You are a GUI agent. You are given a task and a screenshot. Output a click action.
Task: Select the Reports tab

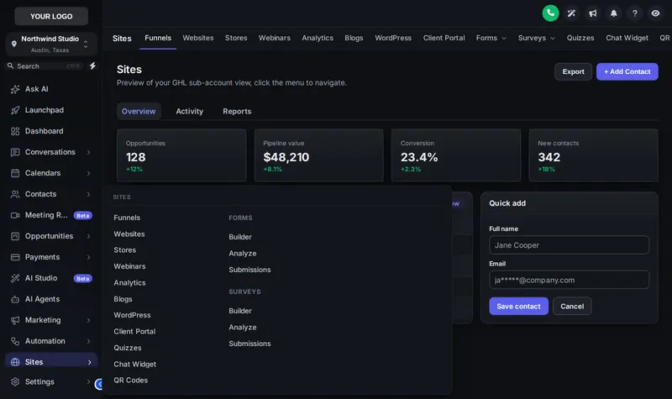[237, 112]
